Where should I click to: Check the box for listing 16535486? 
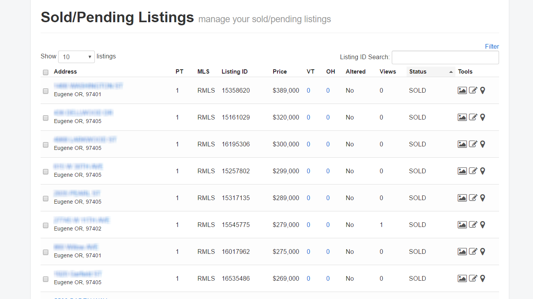pos(46,279)
